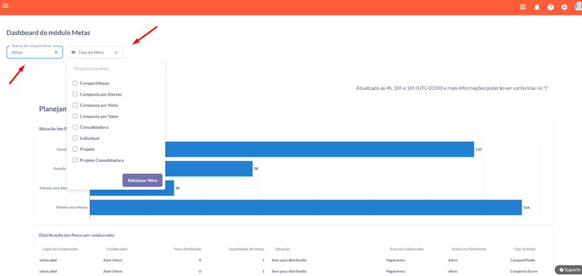The image size is (582, 276).
Task: Select the Projeto Consolidadora checkbox
Action: click(75, 160)
